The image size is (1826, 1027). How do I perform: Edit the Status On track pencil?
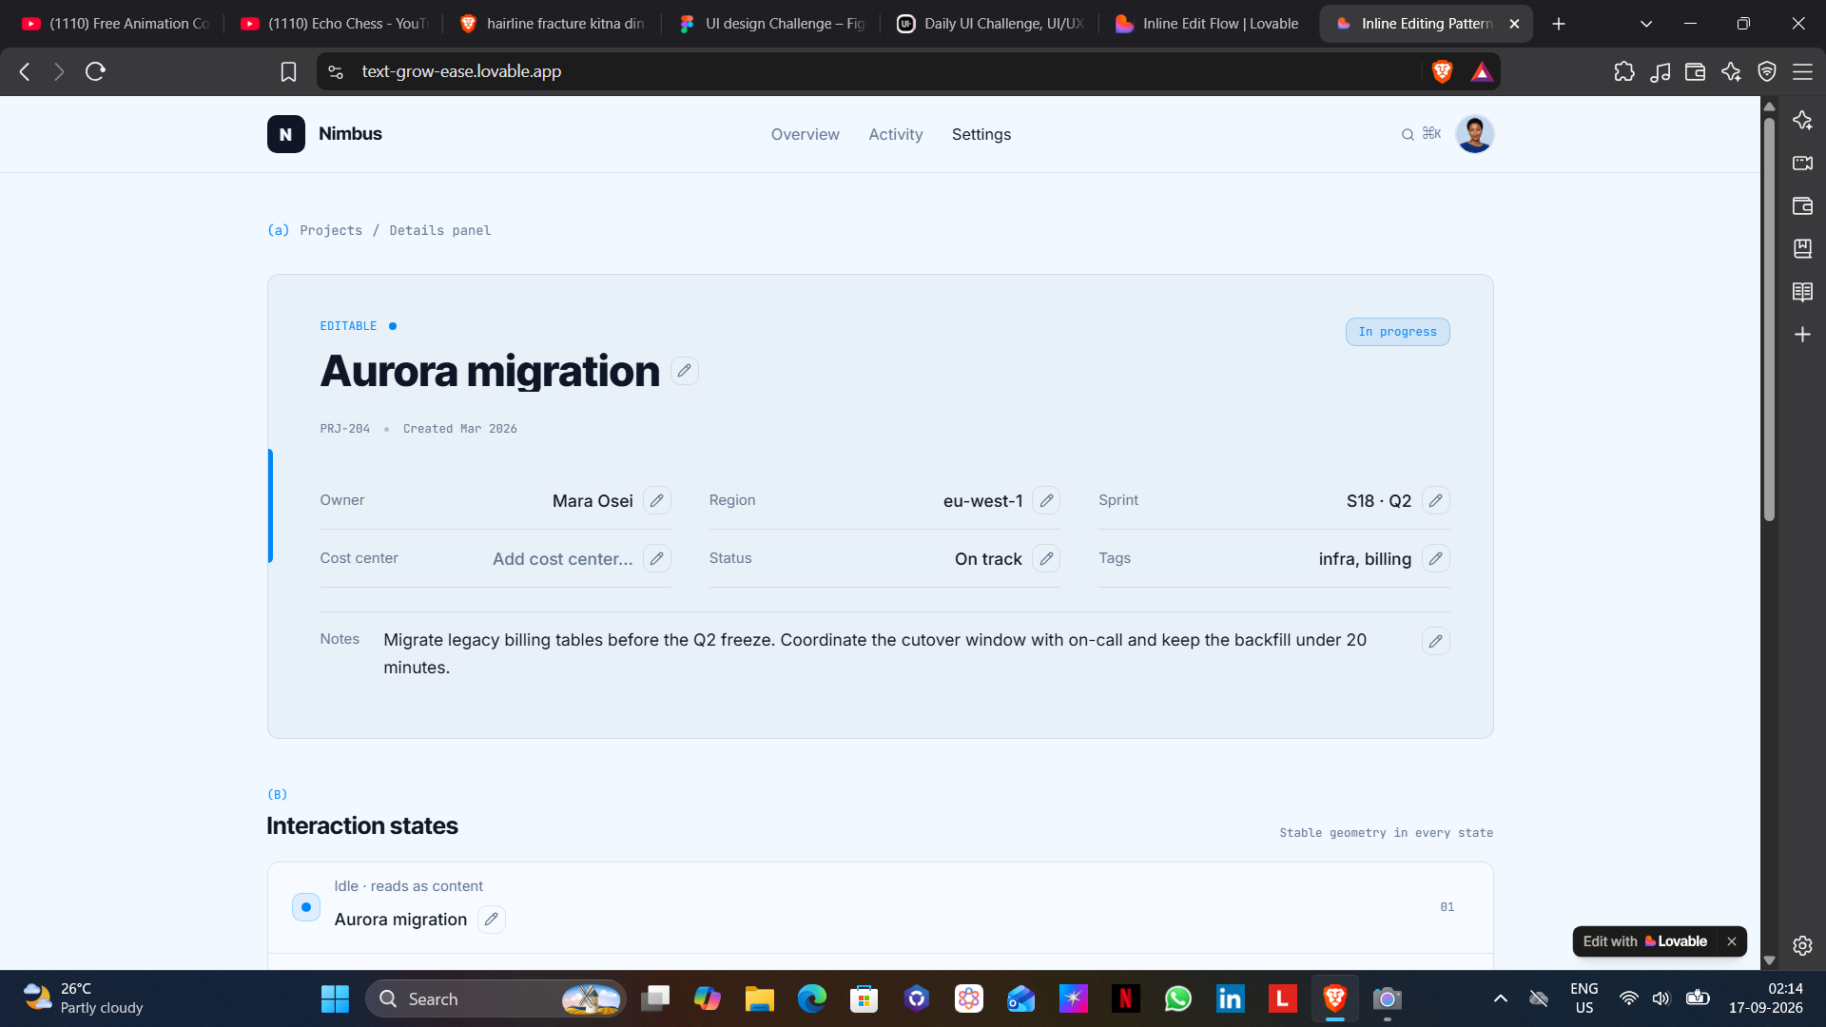click(x=1046, y=558)
